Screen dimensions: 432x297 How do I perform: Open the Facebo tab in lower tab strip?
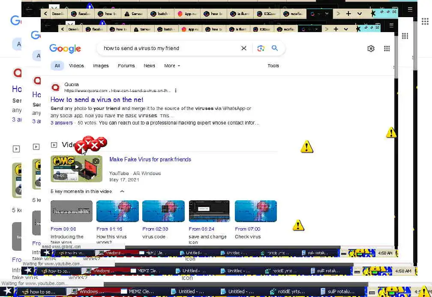click(95, 29)
